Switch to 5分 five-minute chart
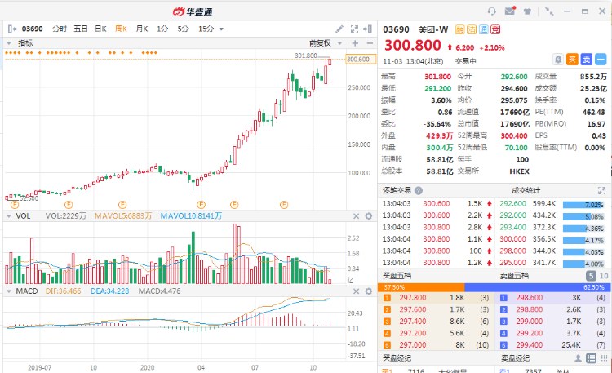612x373 pixels. click(x=183, y=29)
